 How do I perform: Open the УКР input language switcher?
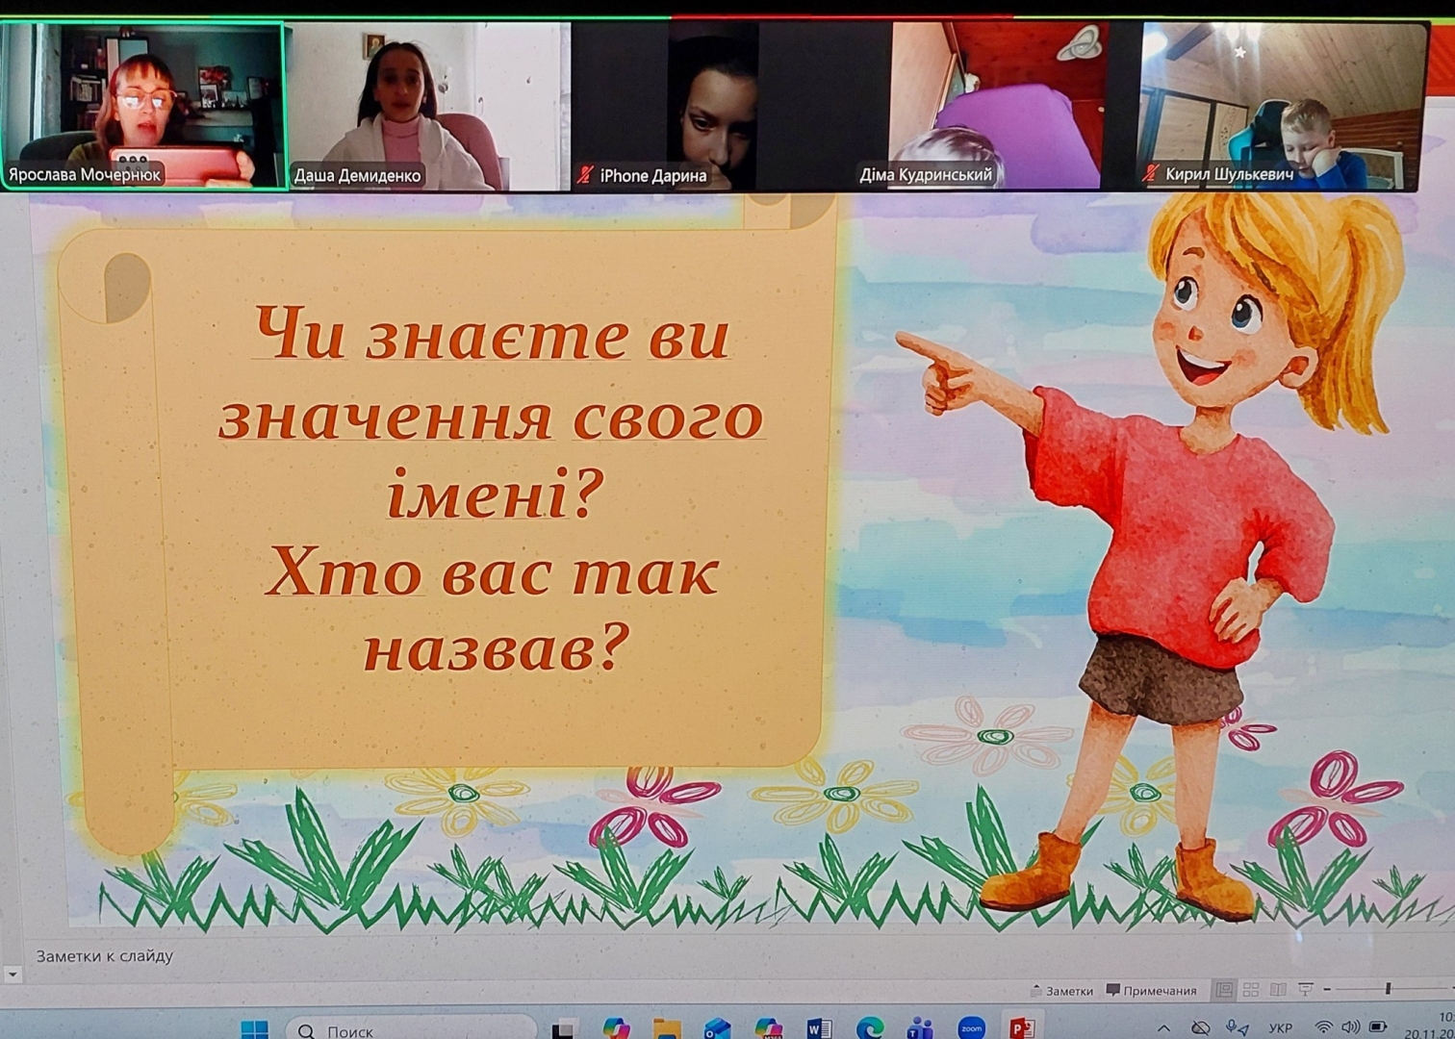(1280, 1028)
